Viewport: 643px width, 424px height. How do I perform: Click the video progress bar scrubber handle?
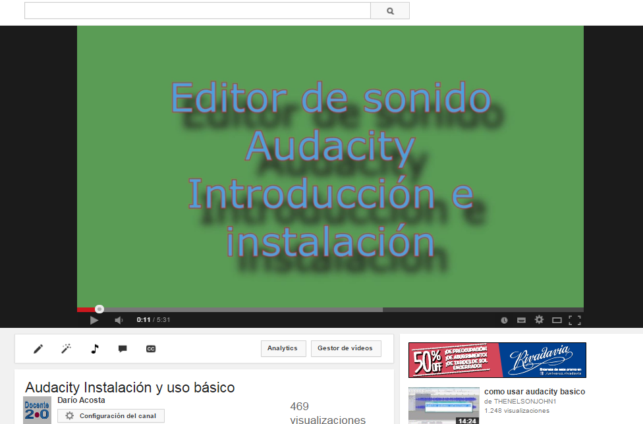[x=99, y=309]
